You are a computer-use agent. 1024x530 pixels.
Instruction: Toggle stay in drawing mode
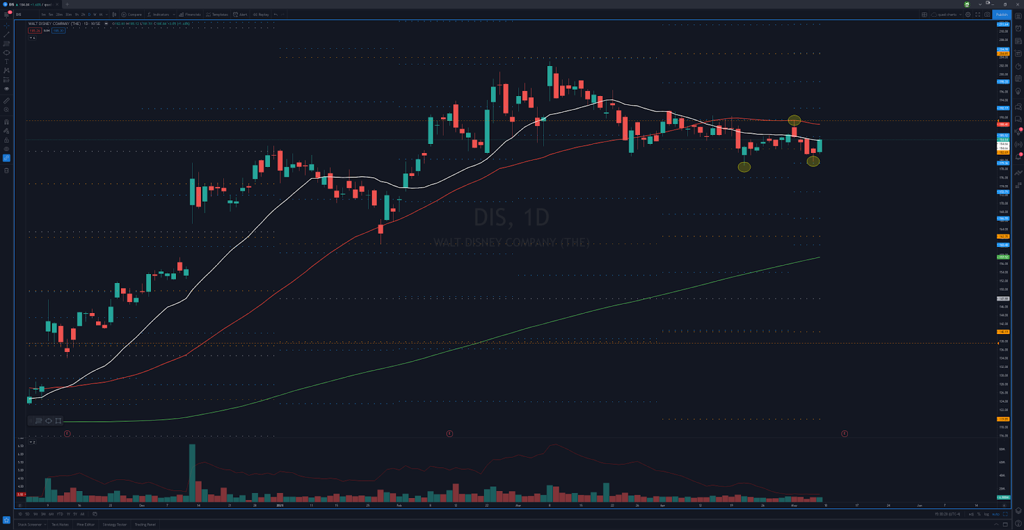[x=6, y=131]
